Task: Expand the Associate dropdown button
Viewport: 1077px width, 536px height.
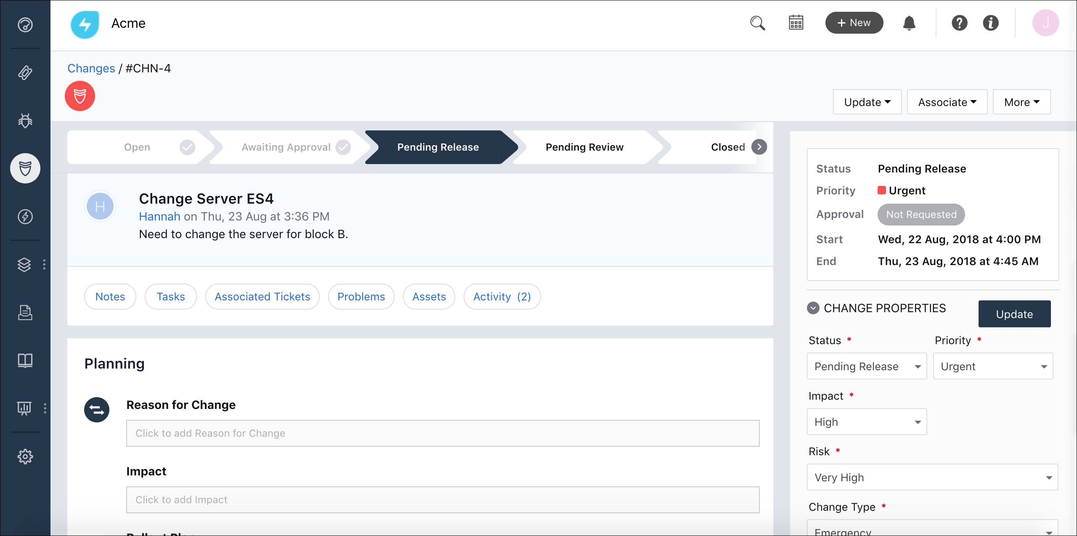Action: [x=947, y=102]
